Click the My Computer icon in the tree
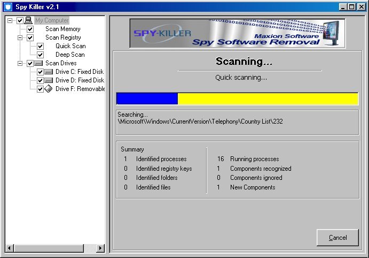 (x=28, y=20)
